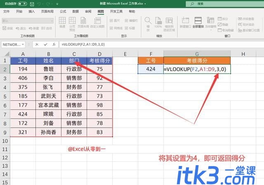
Task: Click in the formula bar text
Action: pos(83,45)
